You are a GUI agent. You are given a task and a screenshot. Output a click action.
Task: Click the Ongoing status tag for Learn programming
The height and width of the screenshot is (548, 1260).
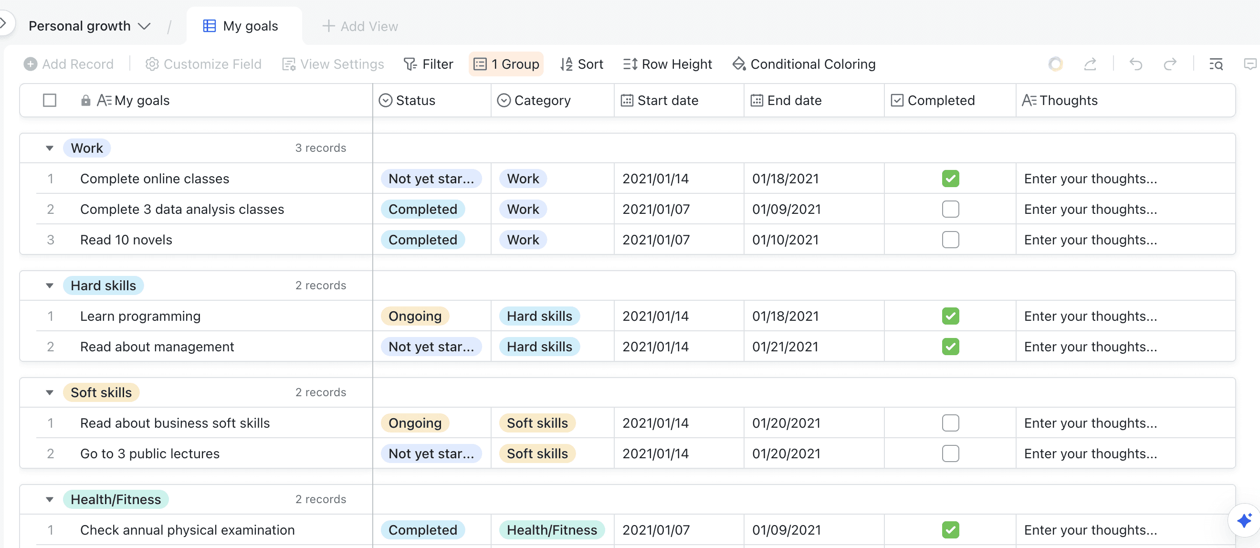[415, 316]
